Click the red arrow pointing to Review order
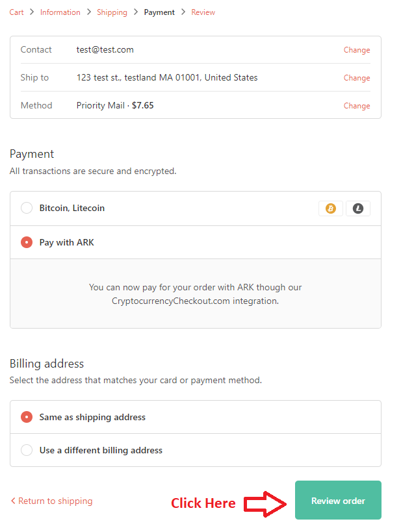The width and height of the screenshot is (401, 528). pyautogui.click(x=265, y=503)
